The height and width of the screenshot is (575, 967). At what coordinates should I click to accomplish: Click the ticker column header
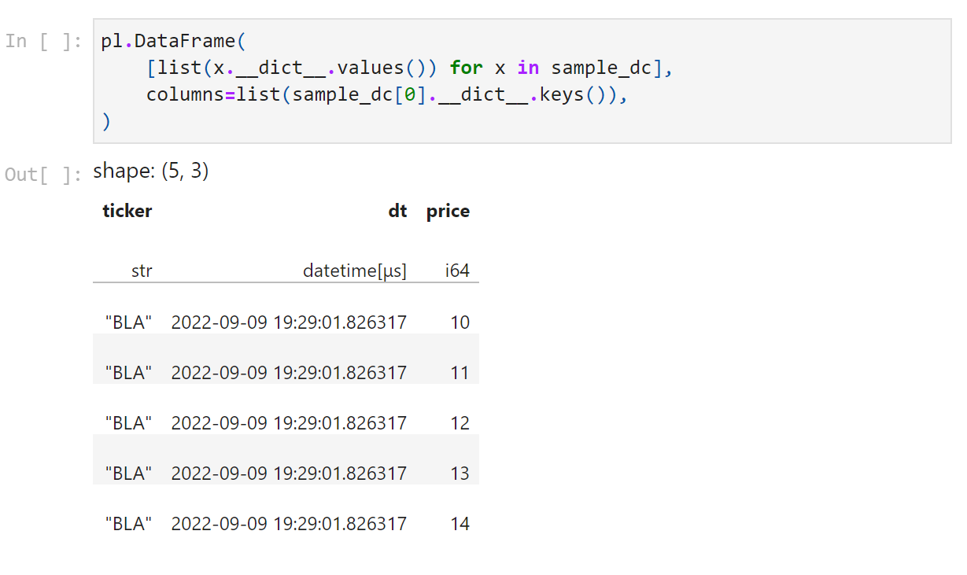[127, 211]
